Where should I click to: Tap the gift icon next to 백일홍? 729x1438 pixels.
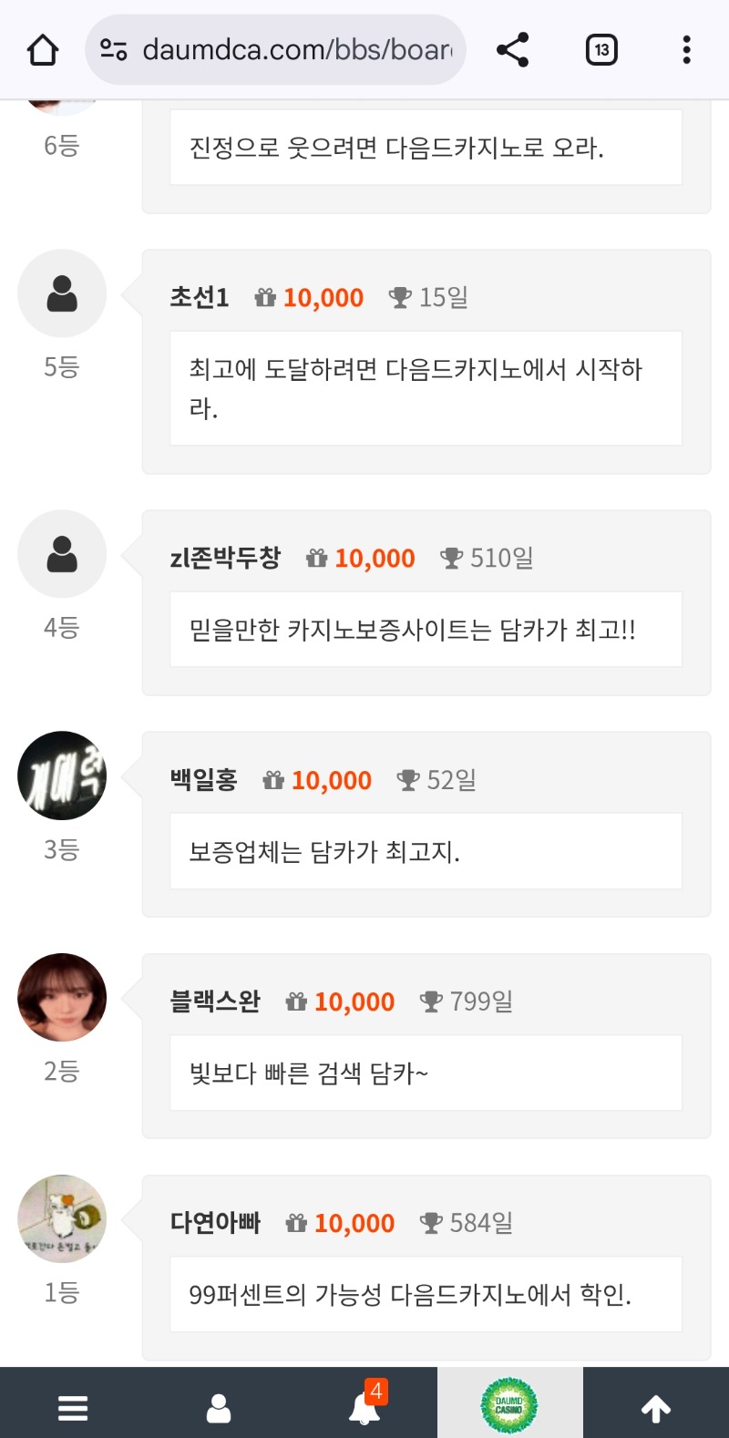click(272, 781)
